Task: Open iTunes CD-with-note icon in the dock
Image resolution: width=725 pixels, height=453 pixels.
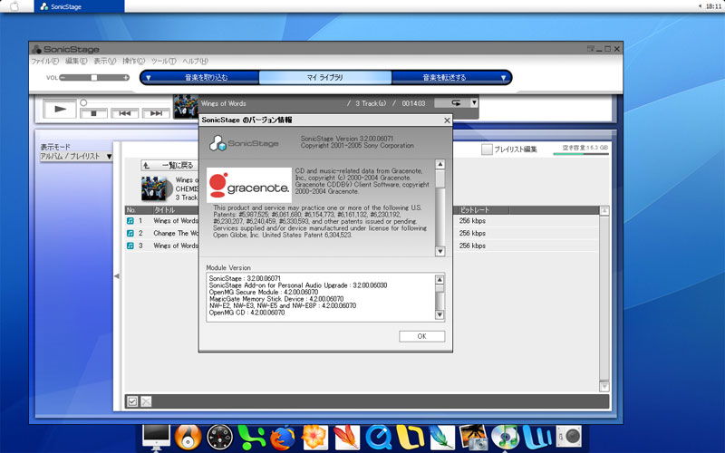Action: point(505,438)
